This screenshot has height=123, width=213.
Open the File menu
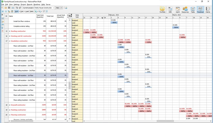coord(3,5)
